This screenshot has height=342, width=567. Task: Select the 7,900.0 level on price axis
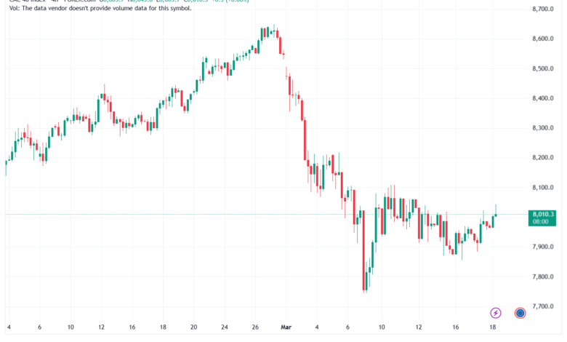click(x=544, y=247)
